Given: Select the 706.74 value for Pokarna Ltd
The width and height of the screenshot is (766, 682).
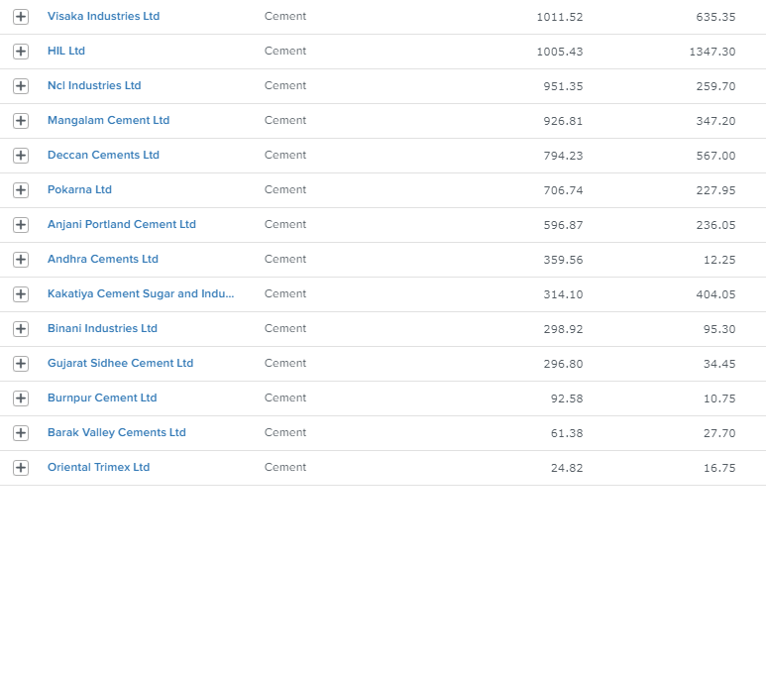Looking at the screenshot, I should tap(563, 190).
